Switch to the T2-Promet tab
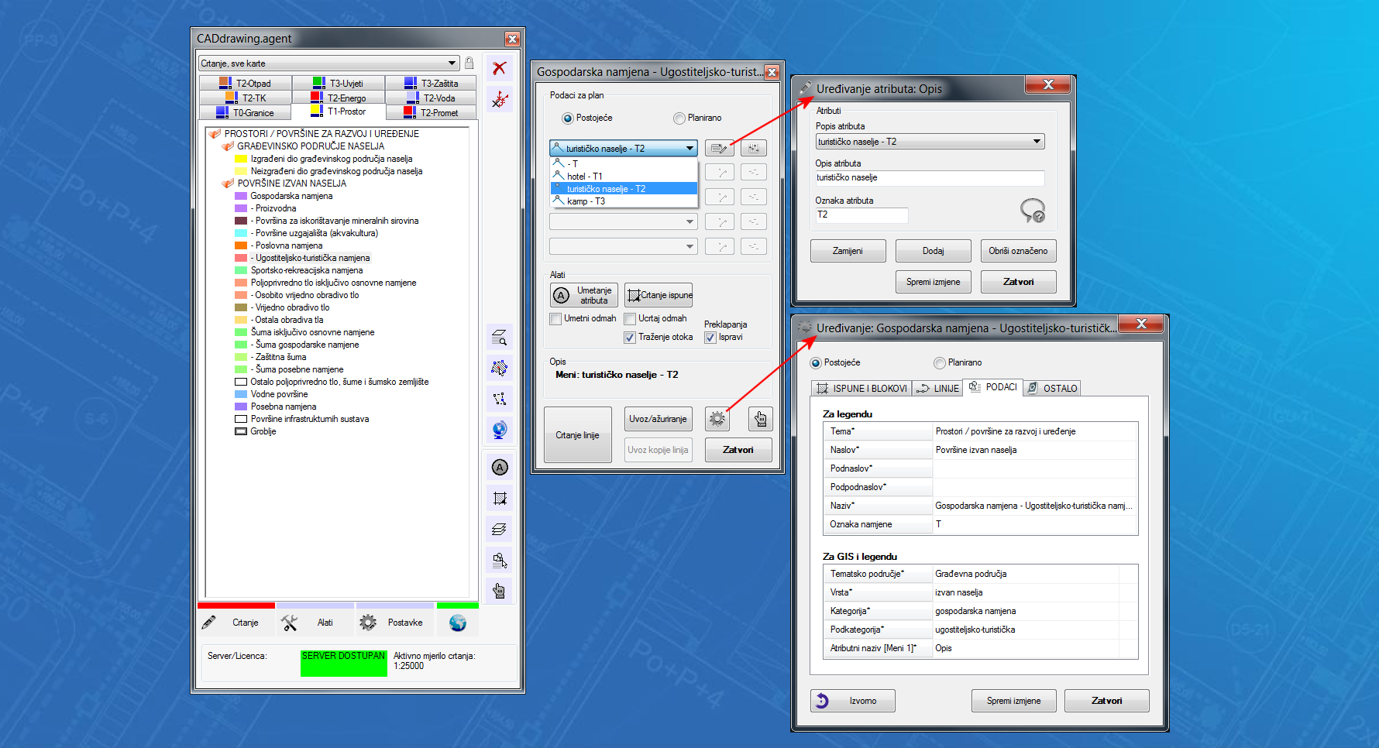 (431, 112)
